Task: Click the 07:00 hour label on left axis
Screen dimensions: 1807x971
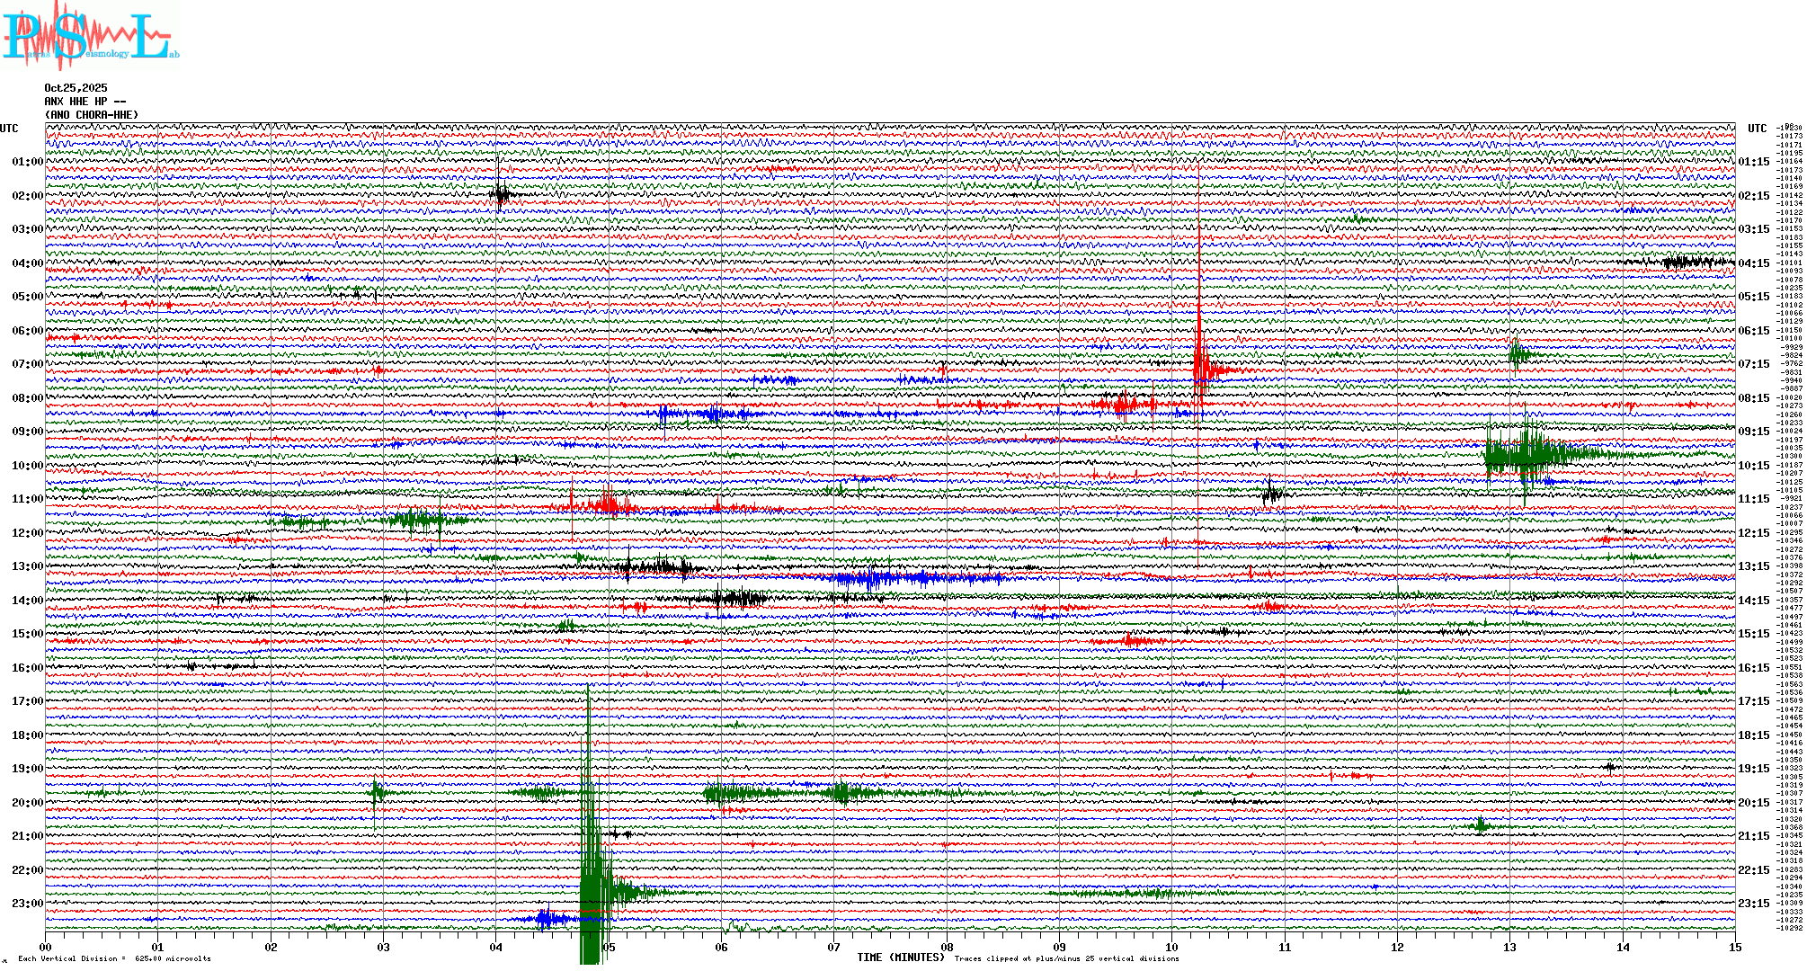Action: tap(27, 364)
